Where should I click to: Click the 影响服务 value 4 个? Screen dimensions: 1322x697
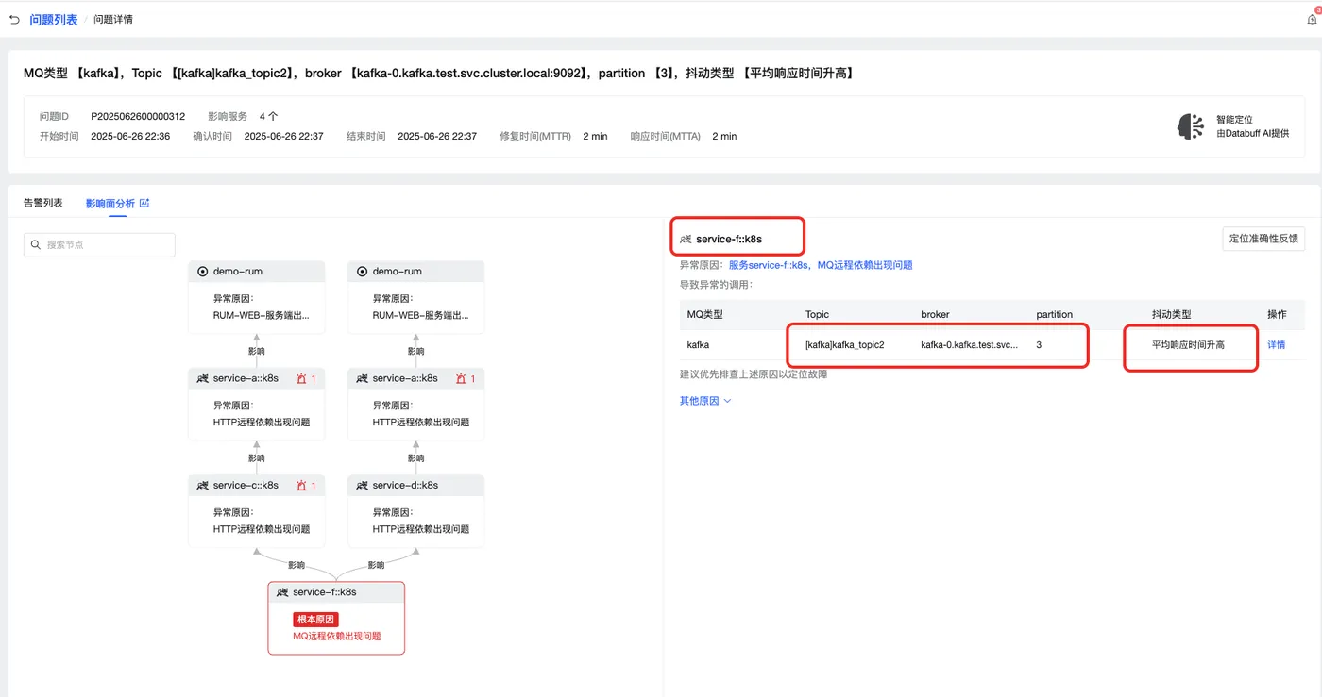click(x=268, y=117)
